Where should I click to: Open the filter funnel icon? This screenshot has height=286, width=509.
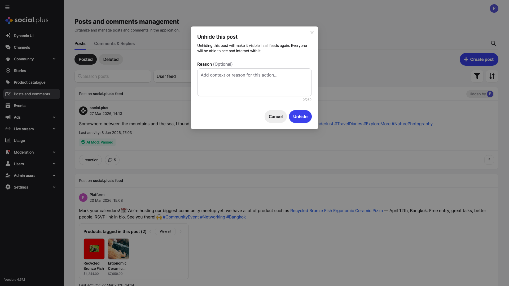[x=477, y=76]
